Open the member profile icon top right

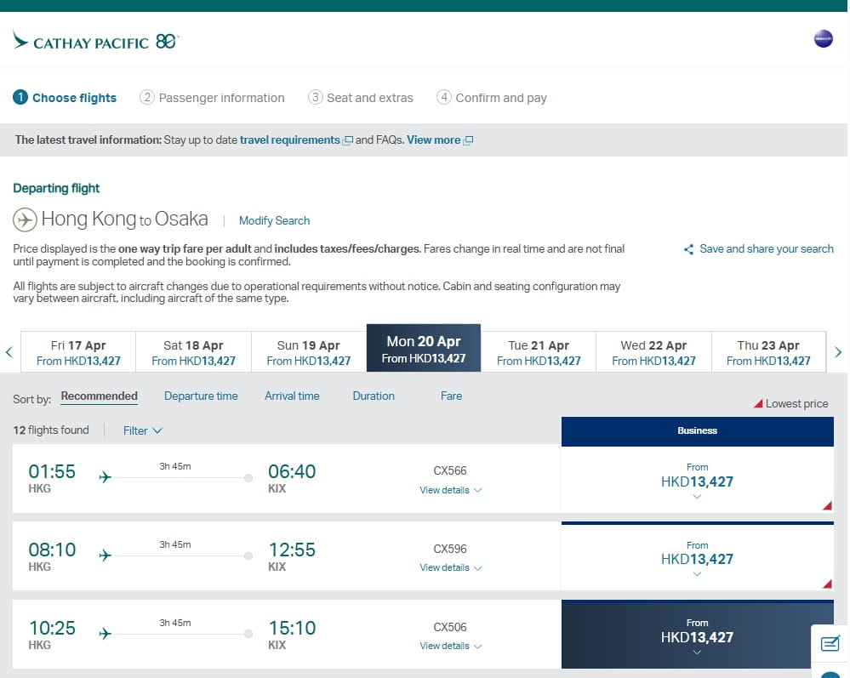point(822,37)
